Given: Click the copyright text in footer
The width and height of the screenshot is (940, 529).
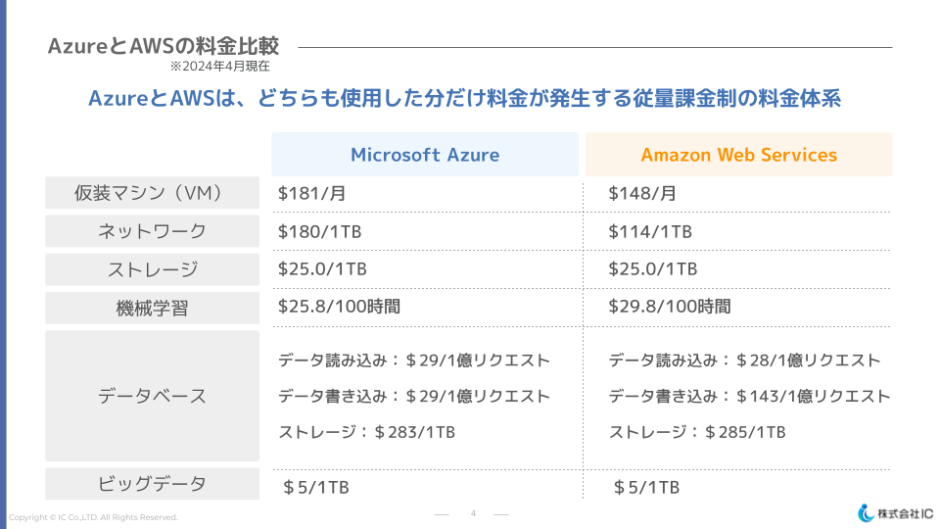Looking at the screenshot, I should [x=94, y=517].
